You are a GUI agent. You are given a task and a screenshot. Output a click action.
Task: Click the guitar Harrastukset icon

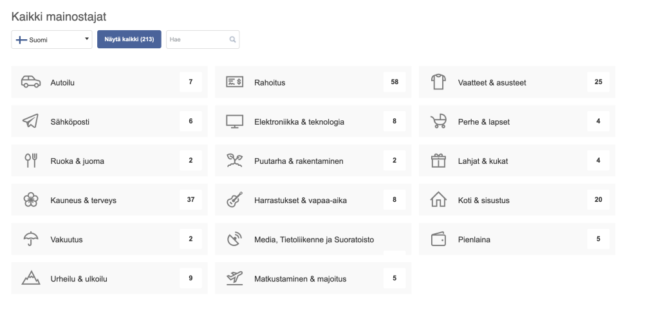click(234, 200)
